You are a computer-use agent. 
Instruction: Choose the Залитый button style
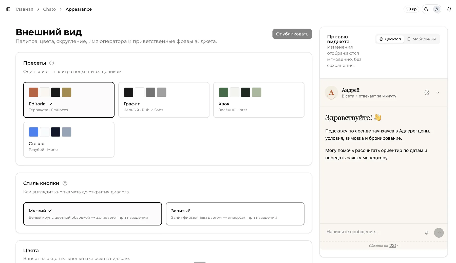coord(235,214)
